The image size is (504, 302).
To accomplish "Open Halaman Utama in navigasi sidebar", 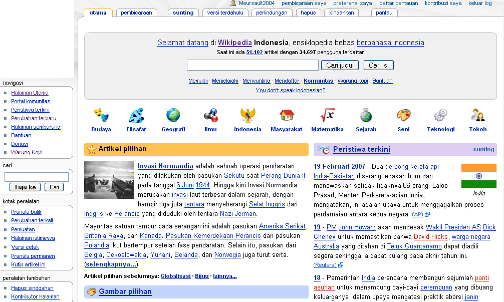I will pos(30,93).
